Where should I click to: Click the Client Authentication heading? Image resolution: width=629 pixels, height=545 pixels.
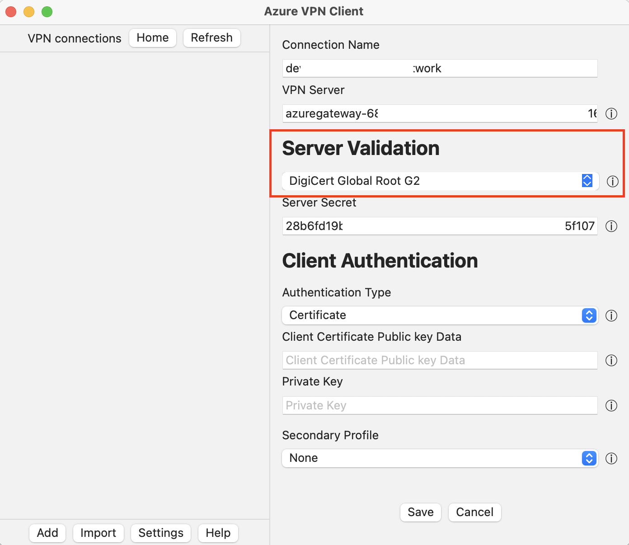tap(380, 261)
